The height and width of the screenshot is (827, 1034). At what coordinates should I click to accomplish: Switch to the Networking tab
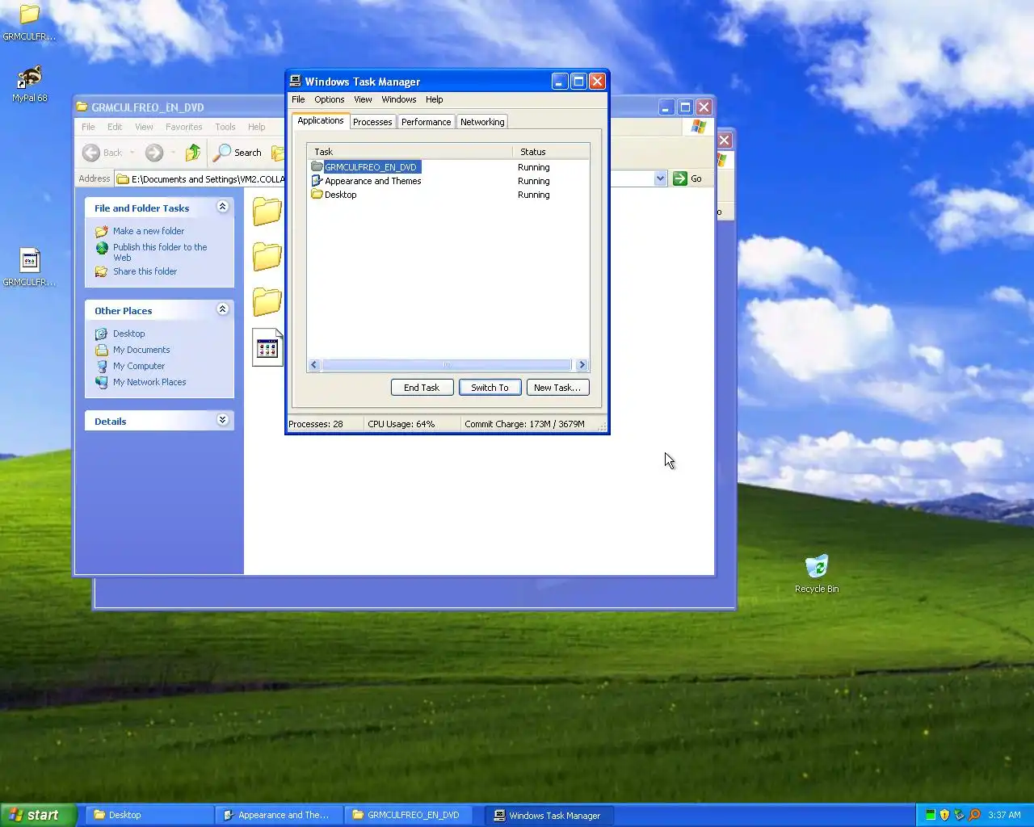(482, 122)
